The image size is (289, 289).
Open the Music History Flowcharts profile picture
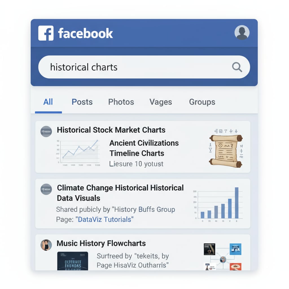pos(47,245)
